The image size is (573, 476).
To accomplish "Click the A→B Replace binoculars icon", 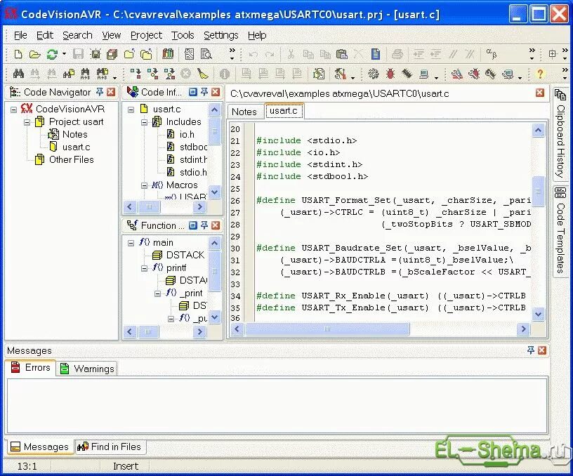I will tap(85, 74).
